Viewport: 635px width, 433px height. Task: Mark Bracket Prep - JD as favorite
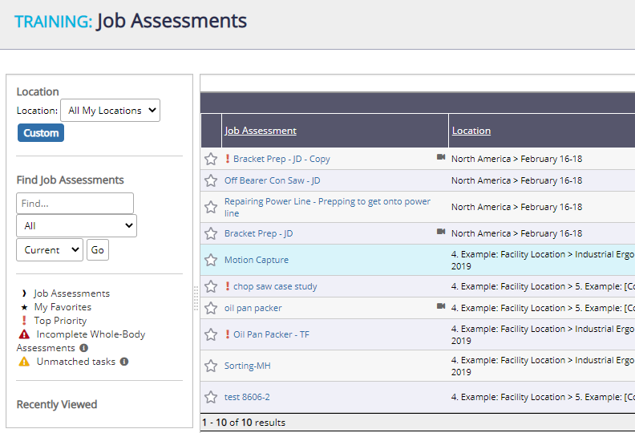[x=211, y=233]
